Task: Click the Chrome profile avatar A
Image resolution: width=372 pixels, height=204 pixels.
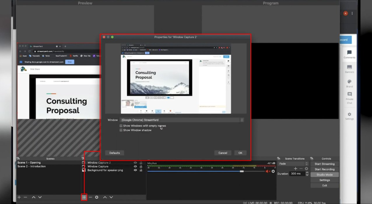Action: click(x=345, y=13)
